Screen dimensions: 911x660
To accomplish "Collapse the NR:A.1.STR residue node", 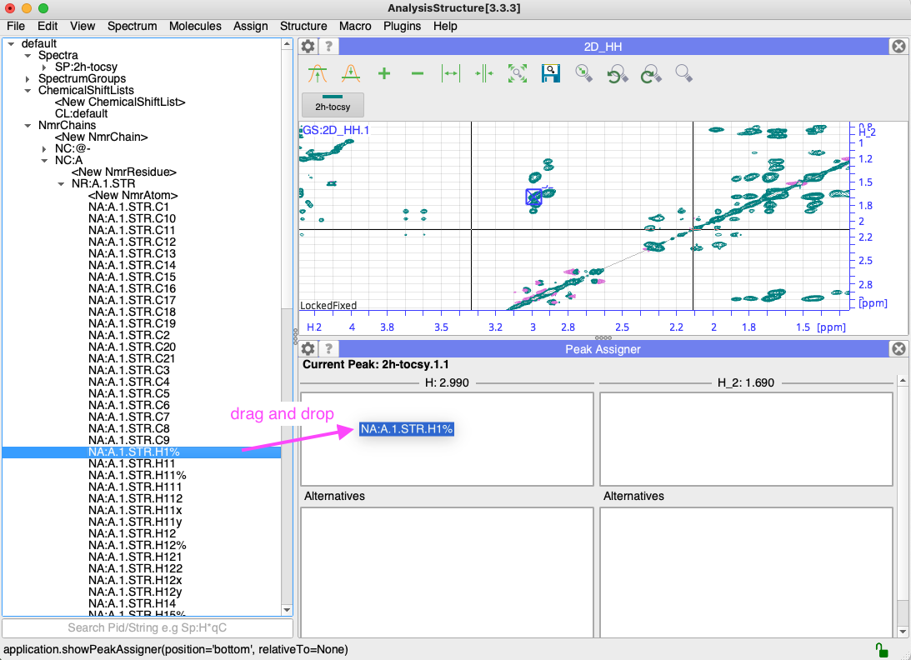I will point(61,183).
